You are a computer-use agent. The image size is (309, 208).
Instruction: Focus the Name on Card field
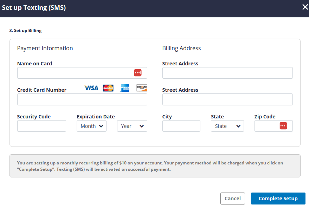(75, 73)
